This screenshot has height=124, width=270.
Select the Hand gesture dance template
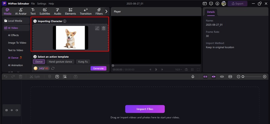60,62
